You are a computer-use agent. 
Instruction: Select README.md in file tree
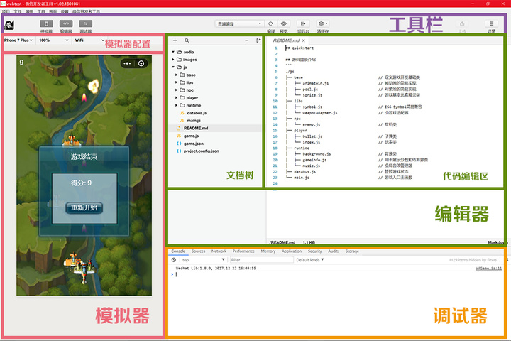coord(215,128)
